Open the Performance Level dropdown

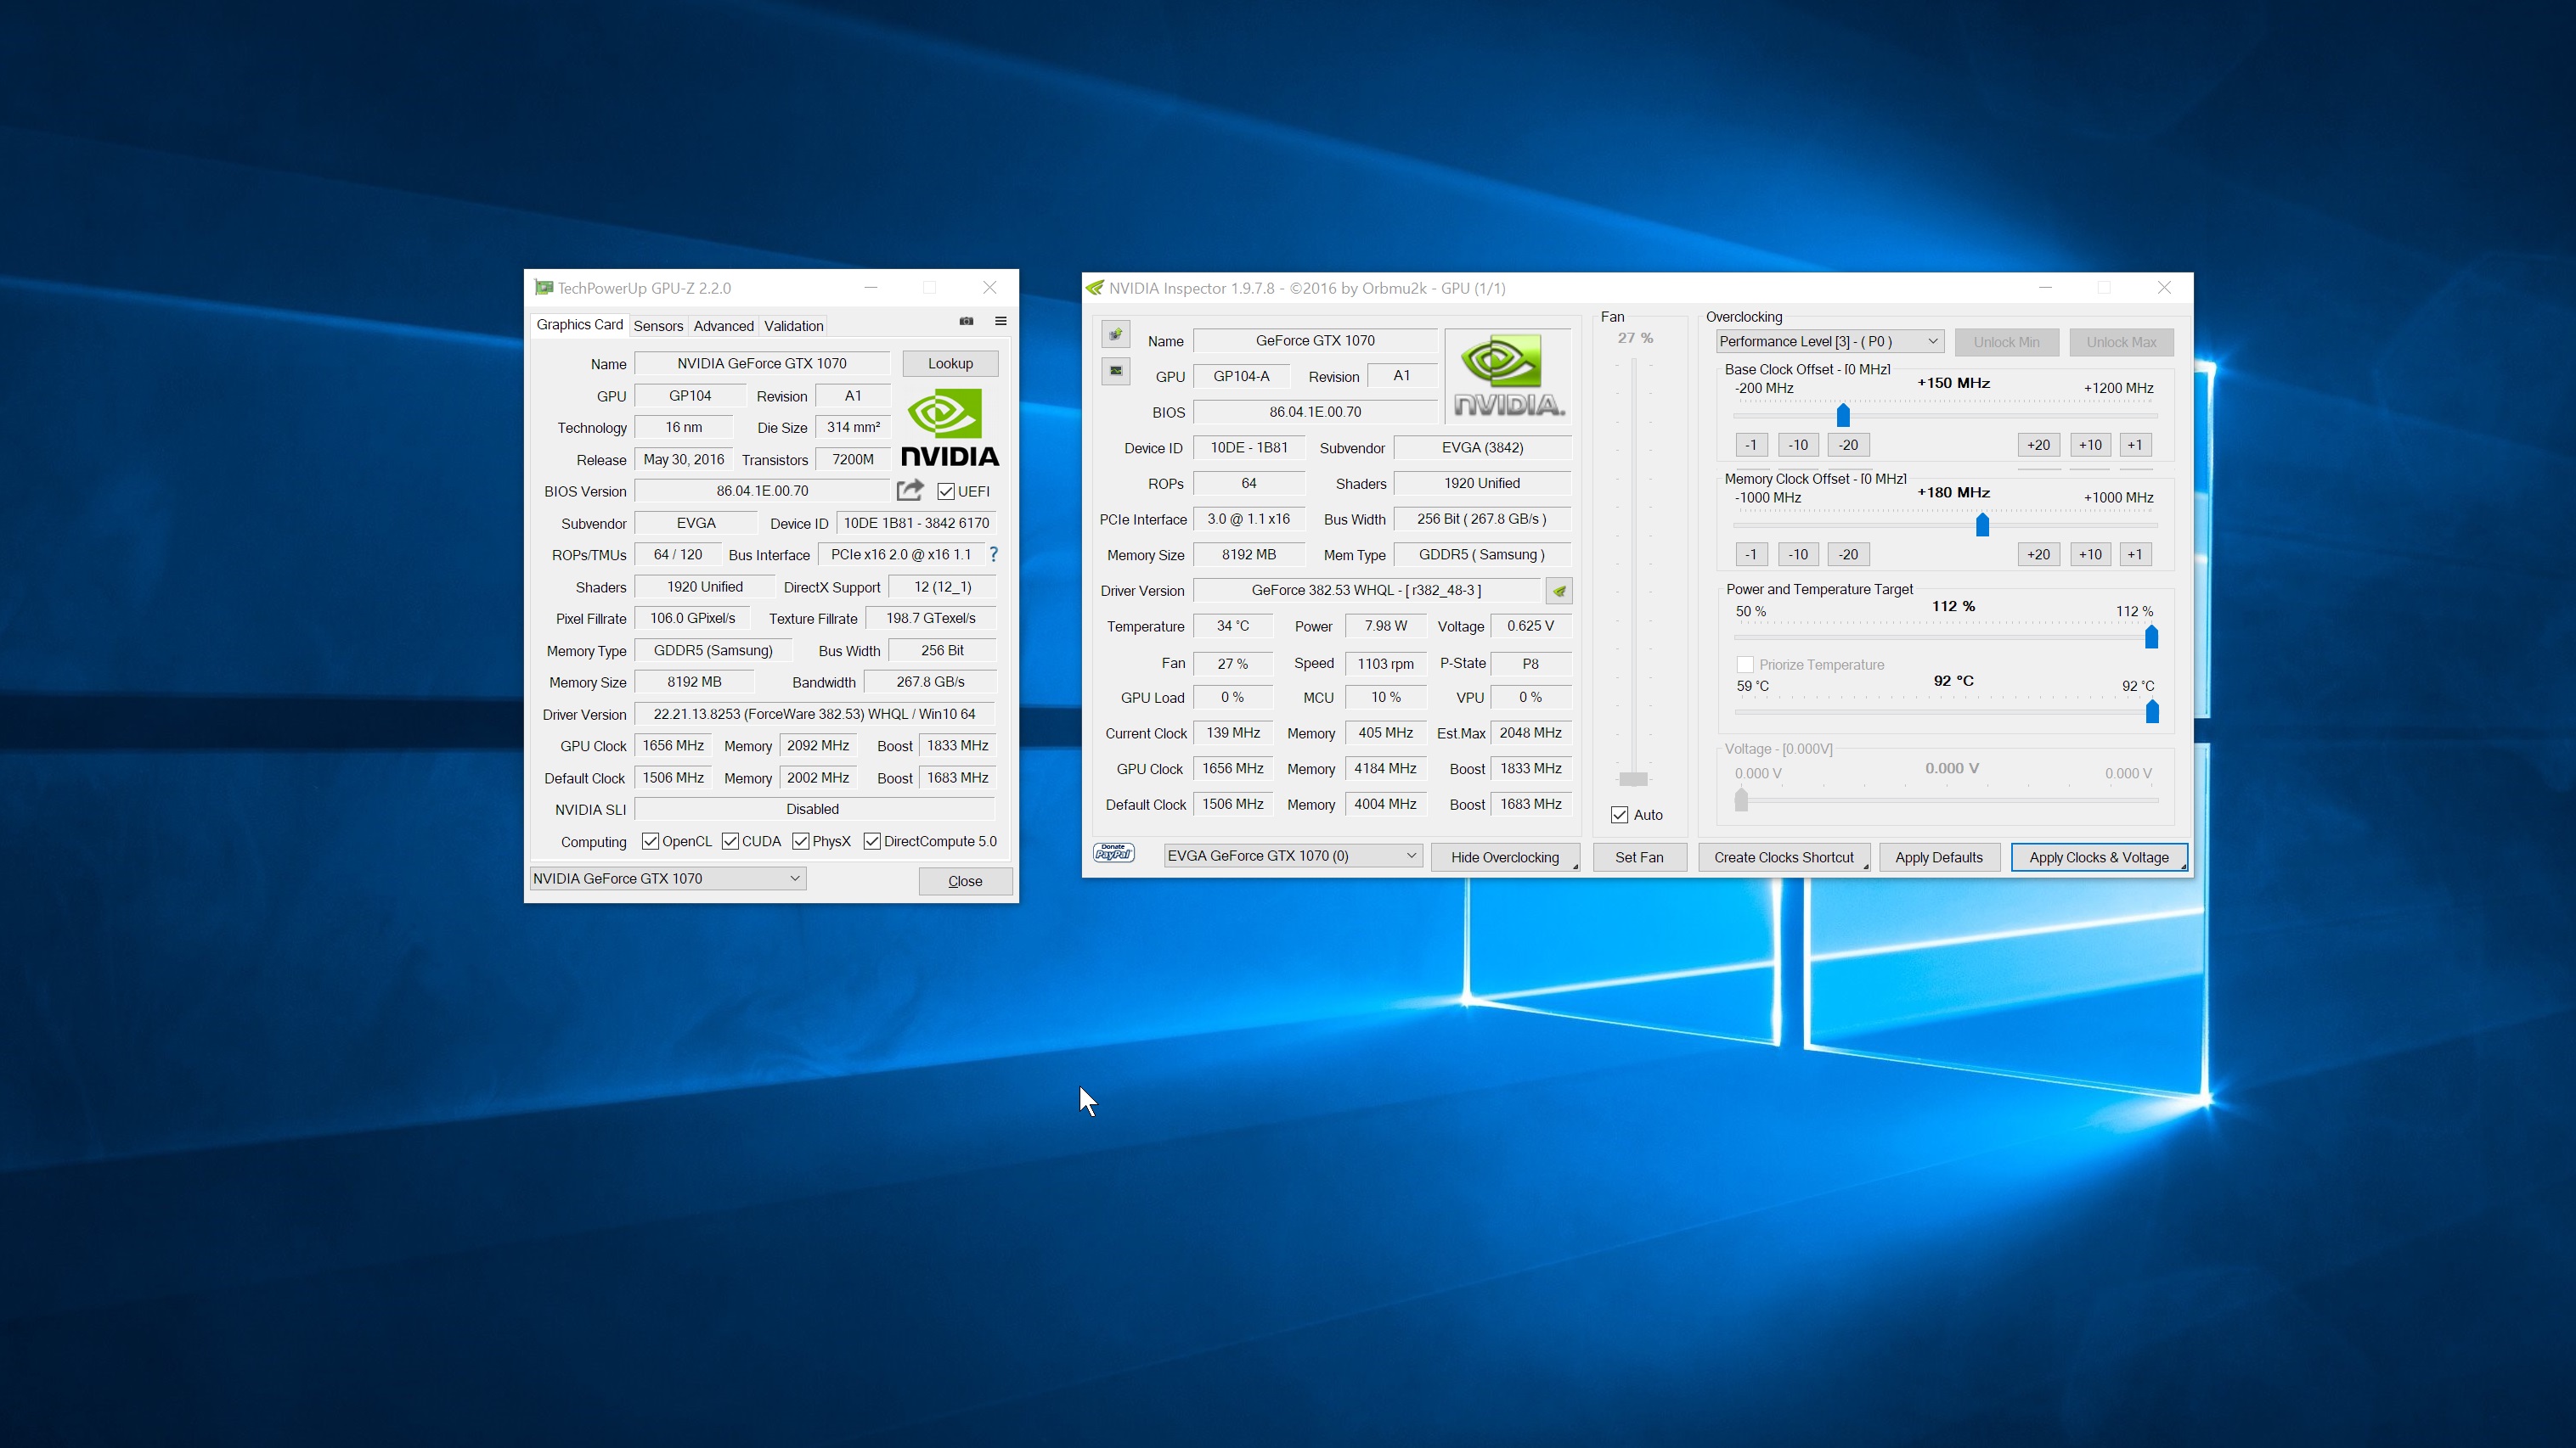[1829, 342]
